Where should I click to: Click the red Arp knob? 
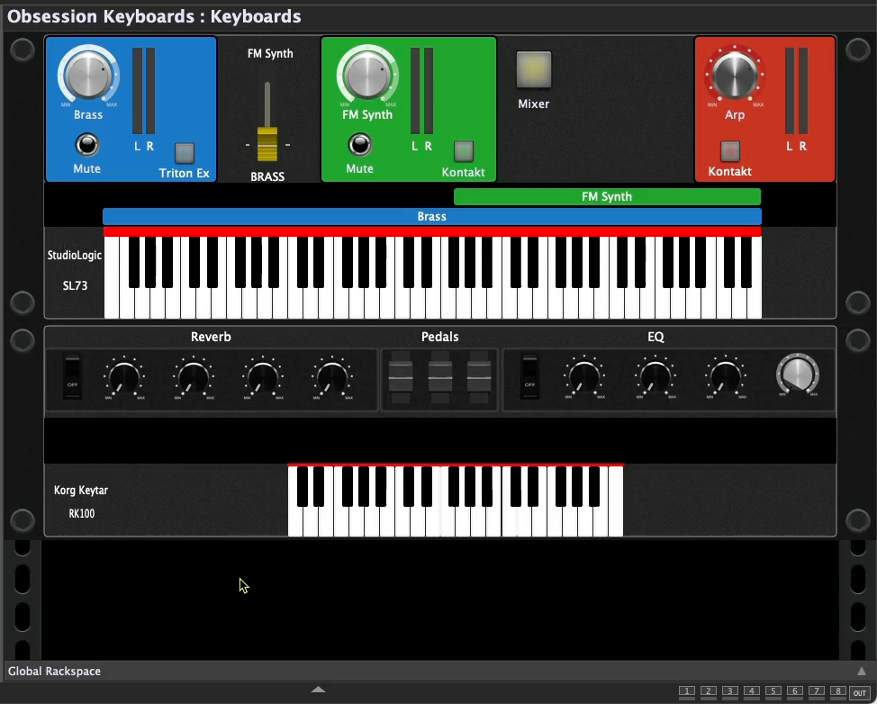click(x=735, y=76)
